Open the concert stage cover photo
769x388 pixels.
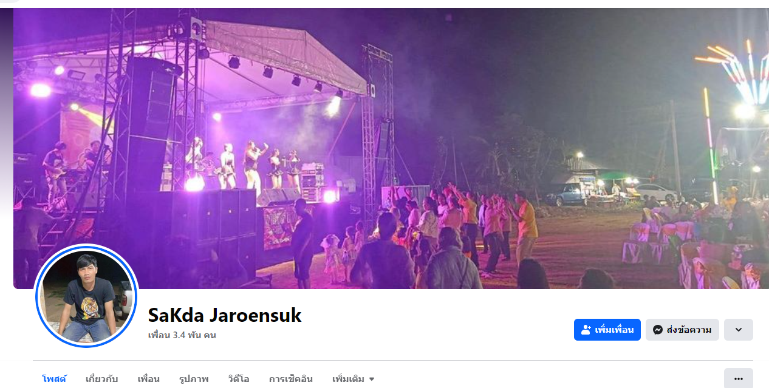pyautogui.click(x=391, y=148)
